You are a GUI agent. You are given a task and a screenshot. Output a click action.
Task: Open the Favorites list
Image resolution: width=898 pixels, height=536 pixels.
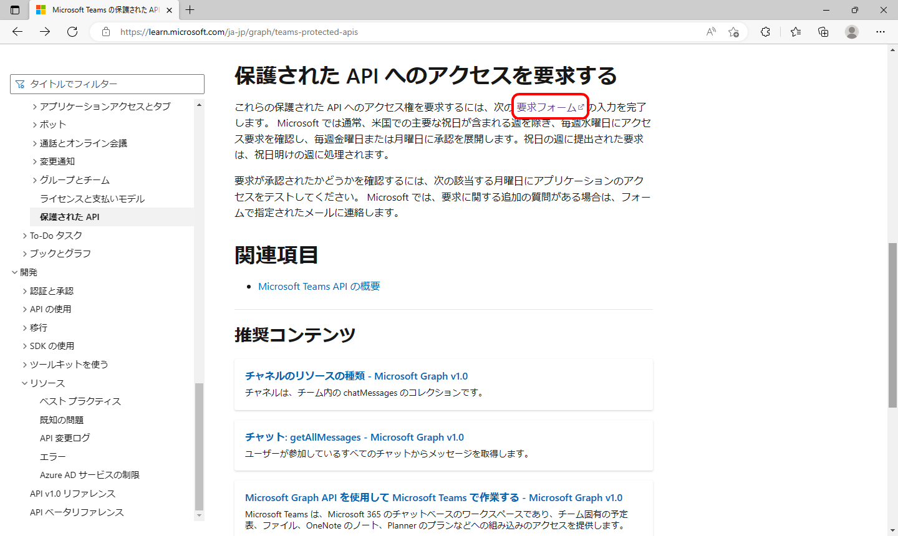click(796, 32)
